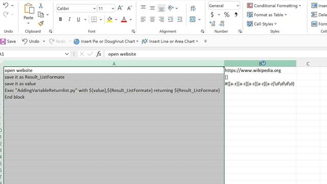Click the Paste clipboard icon
This screenshot has width=327, height=184.
29,9
